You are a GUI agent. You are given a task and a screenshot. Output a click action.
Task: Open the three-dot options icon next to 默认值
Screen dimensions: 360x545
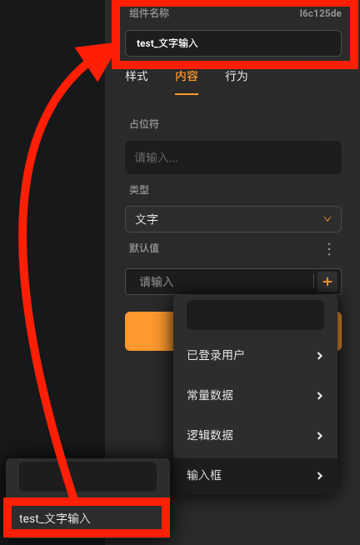[x=328, y=249]
